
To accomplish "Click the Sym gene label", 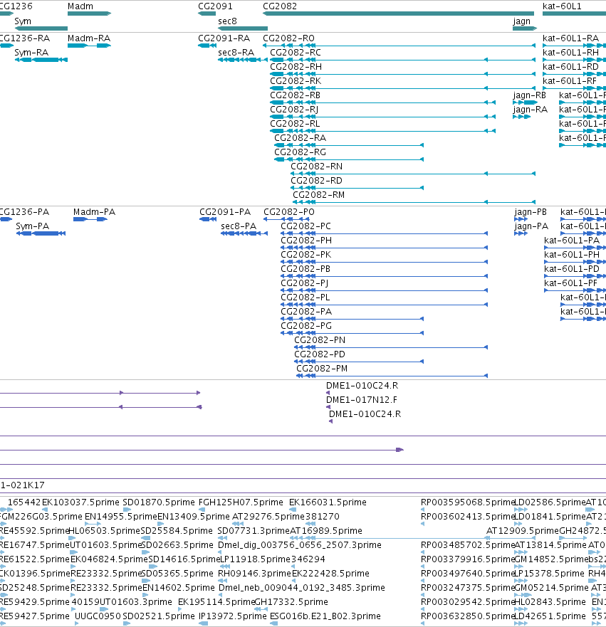I will [23, 21].
